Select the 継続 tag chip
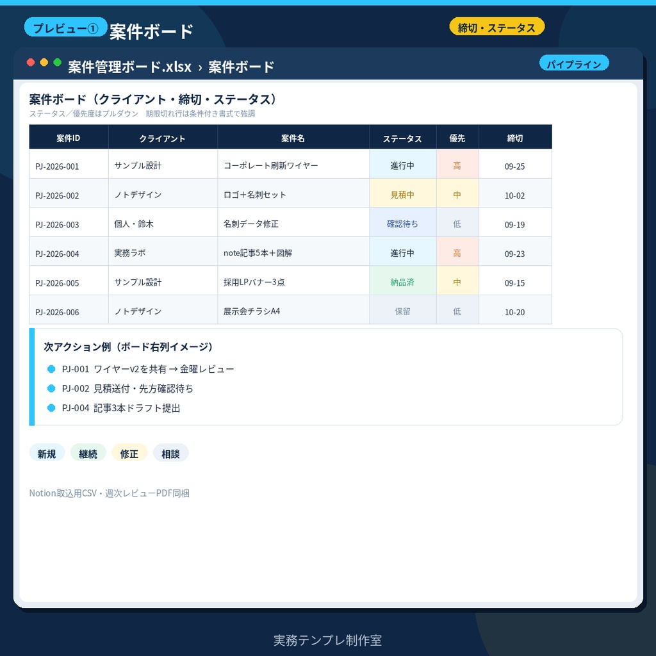This screenshot has width=656, height=656. click(x=88, y=454)
